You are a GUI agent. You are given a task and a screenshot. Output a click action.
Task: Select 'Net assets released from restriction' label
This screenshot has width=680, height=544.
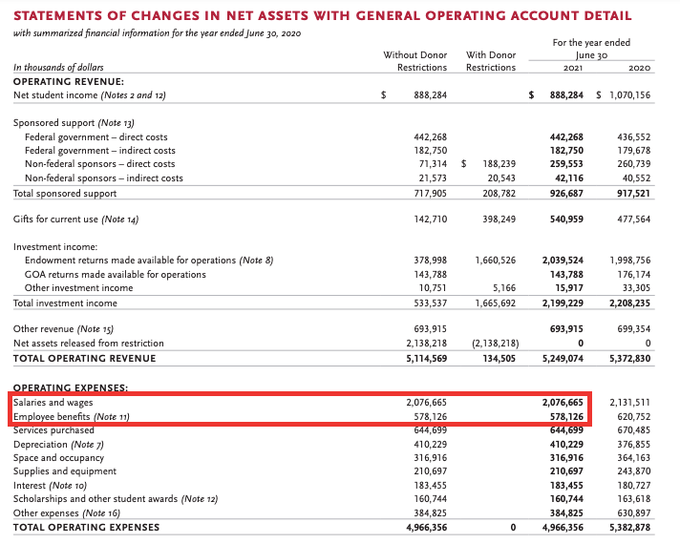(89, 344)
